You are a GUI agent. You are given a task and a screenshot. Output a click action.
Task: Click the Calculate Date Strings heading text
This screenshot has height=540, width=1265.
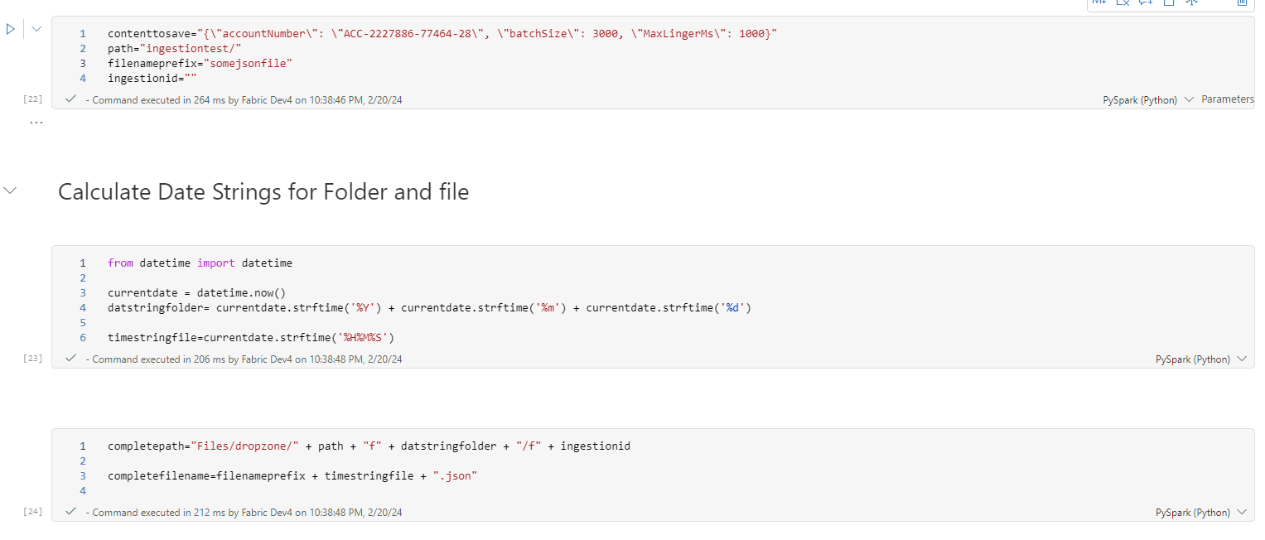coord(263,192)
